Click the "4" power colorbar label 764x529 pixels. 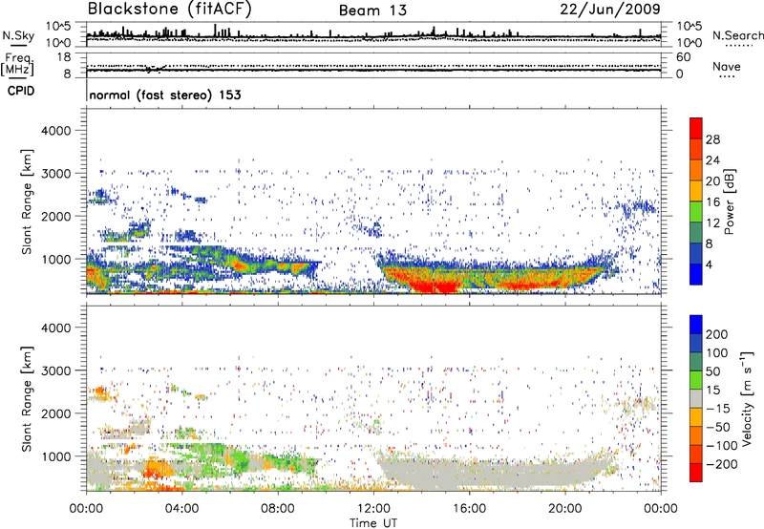[709, 264]
